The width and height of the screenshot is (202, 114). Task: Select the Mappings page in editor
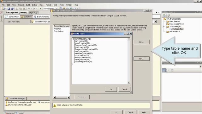pos(57,29)
